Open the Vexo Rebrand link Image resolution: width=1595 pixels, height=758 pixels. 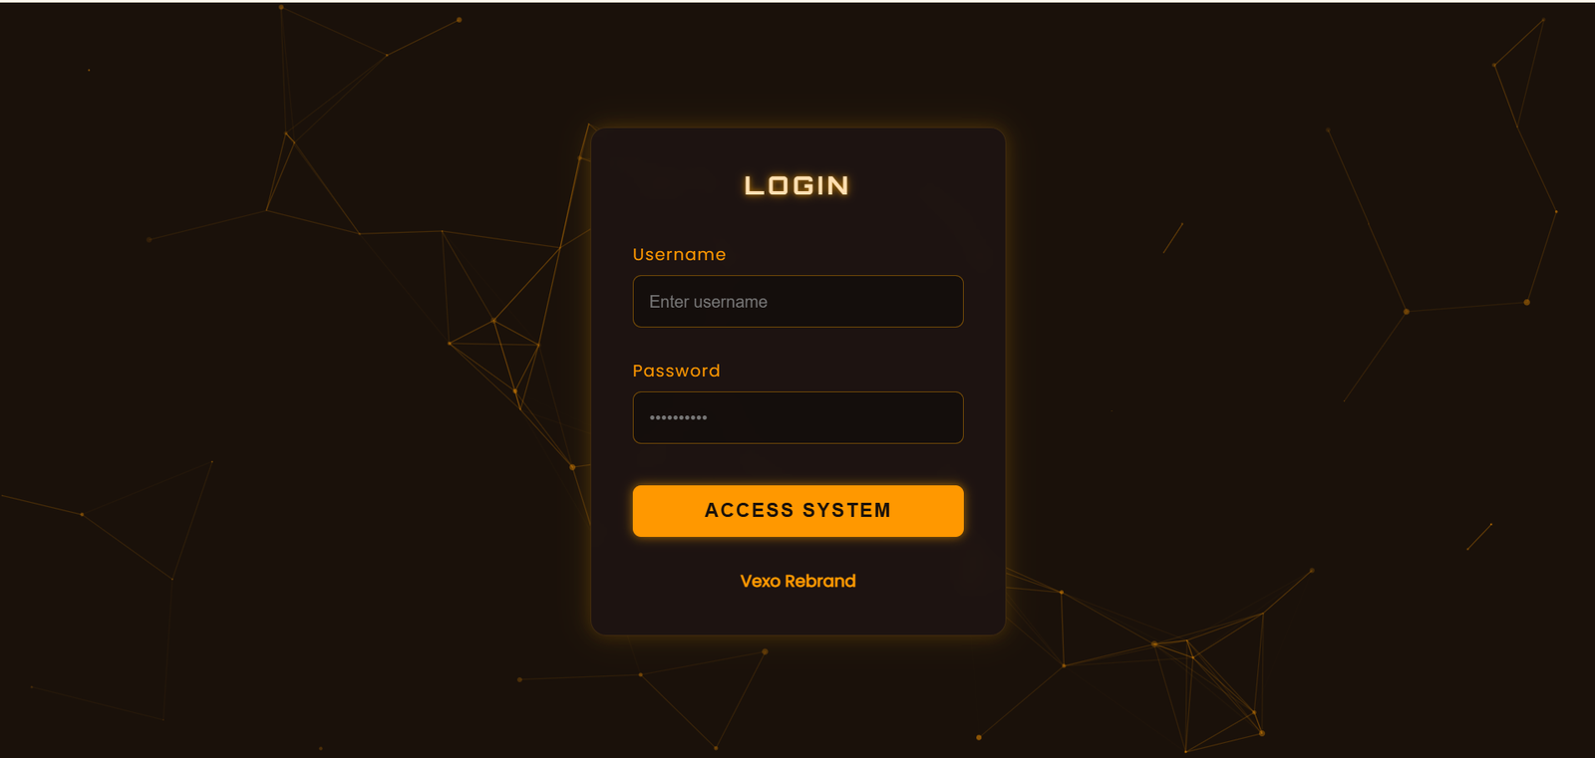797,581
